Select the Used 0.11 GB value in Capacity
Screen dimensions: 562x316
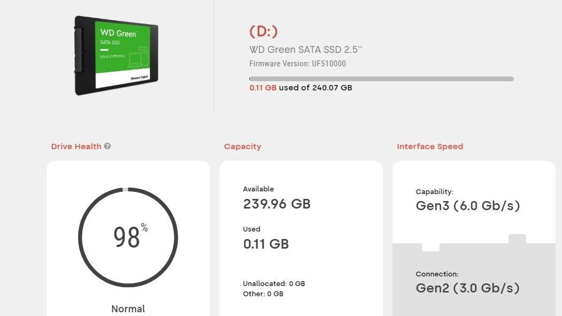tap(266, 244)
